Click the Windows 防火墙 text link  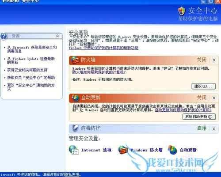[147, 150]
